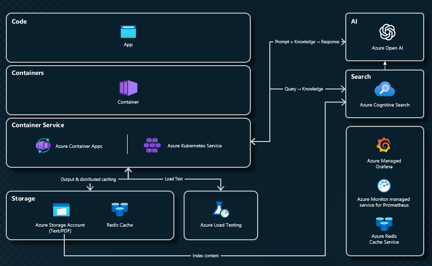Image resolution: width=432 pixels, height=266 pixels.
Task: Select the "Azure Storage Account (Text/PDF)" label
Action: click(x=60, y=228)
